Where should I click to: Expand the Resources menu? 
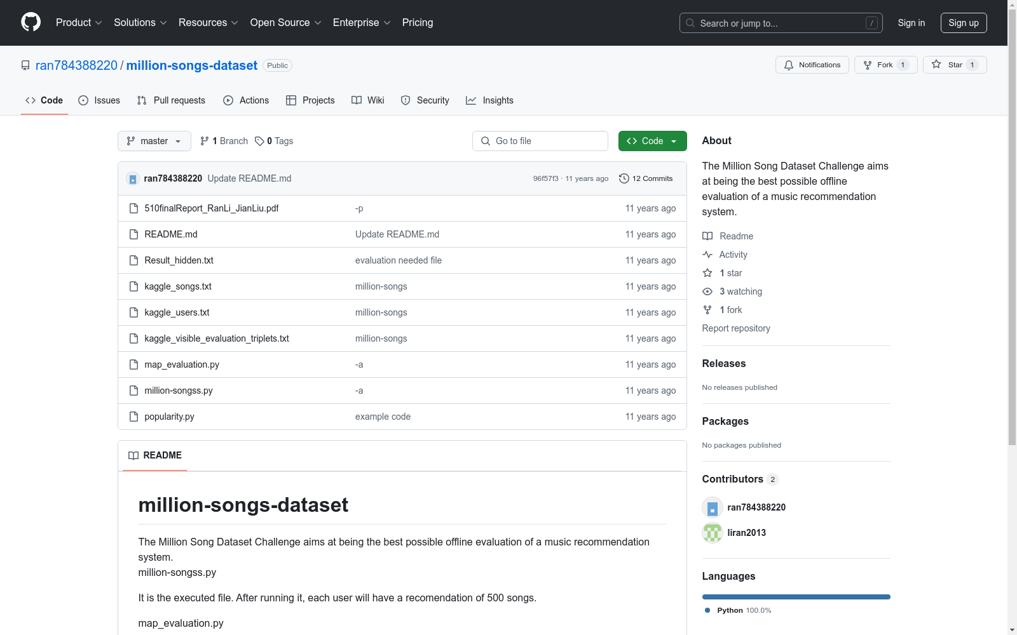(208, 23)
